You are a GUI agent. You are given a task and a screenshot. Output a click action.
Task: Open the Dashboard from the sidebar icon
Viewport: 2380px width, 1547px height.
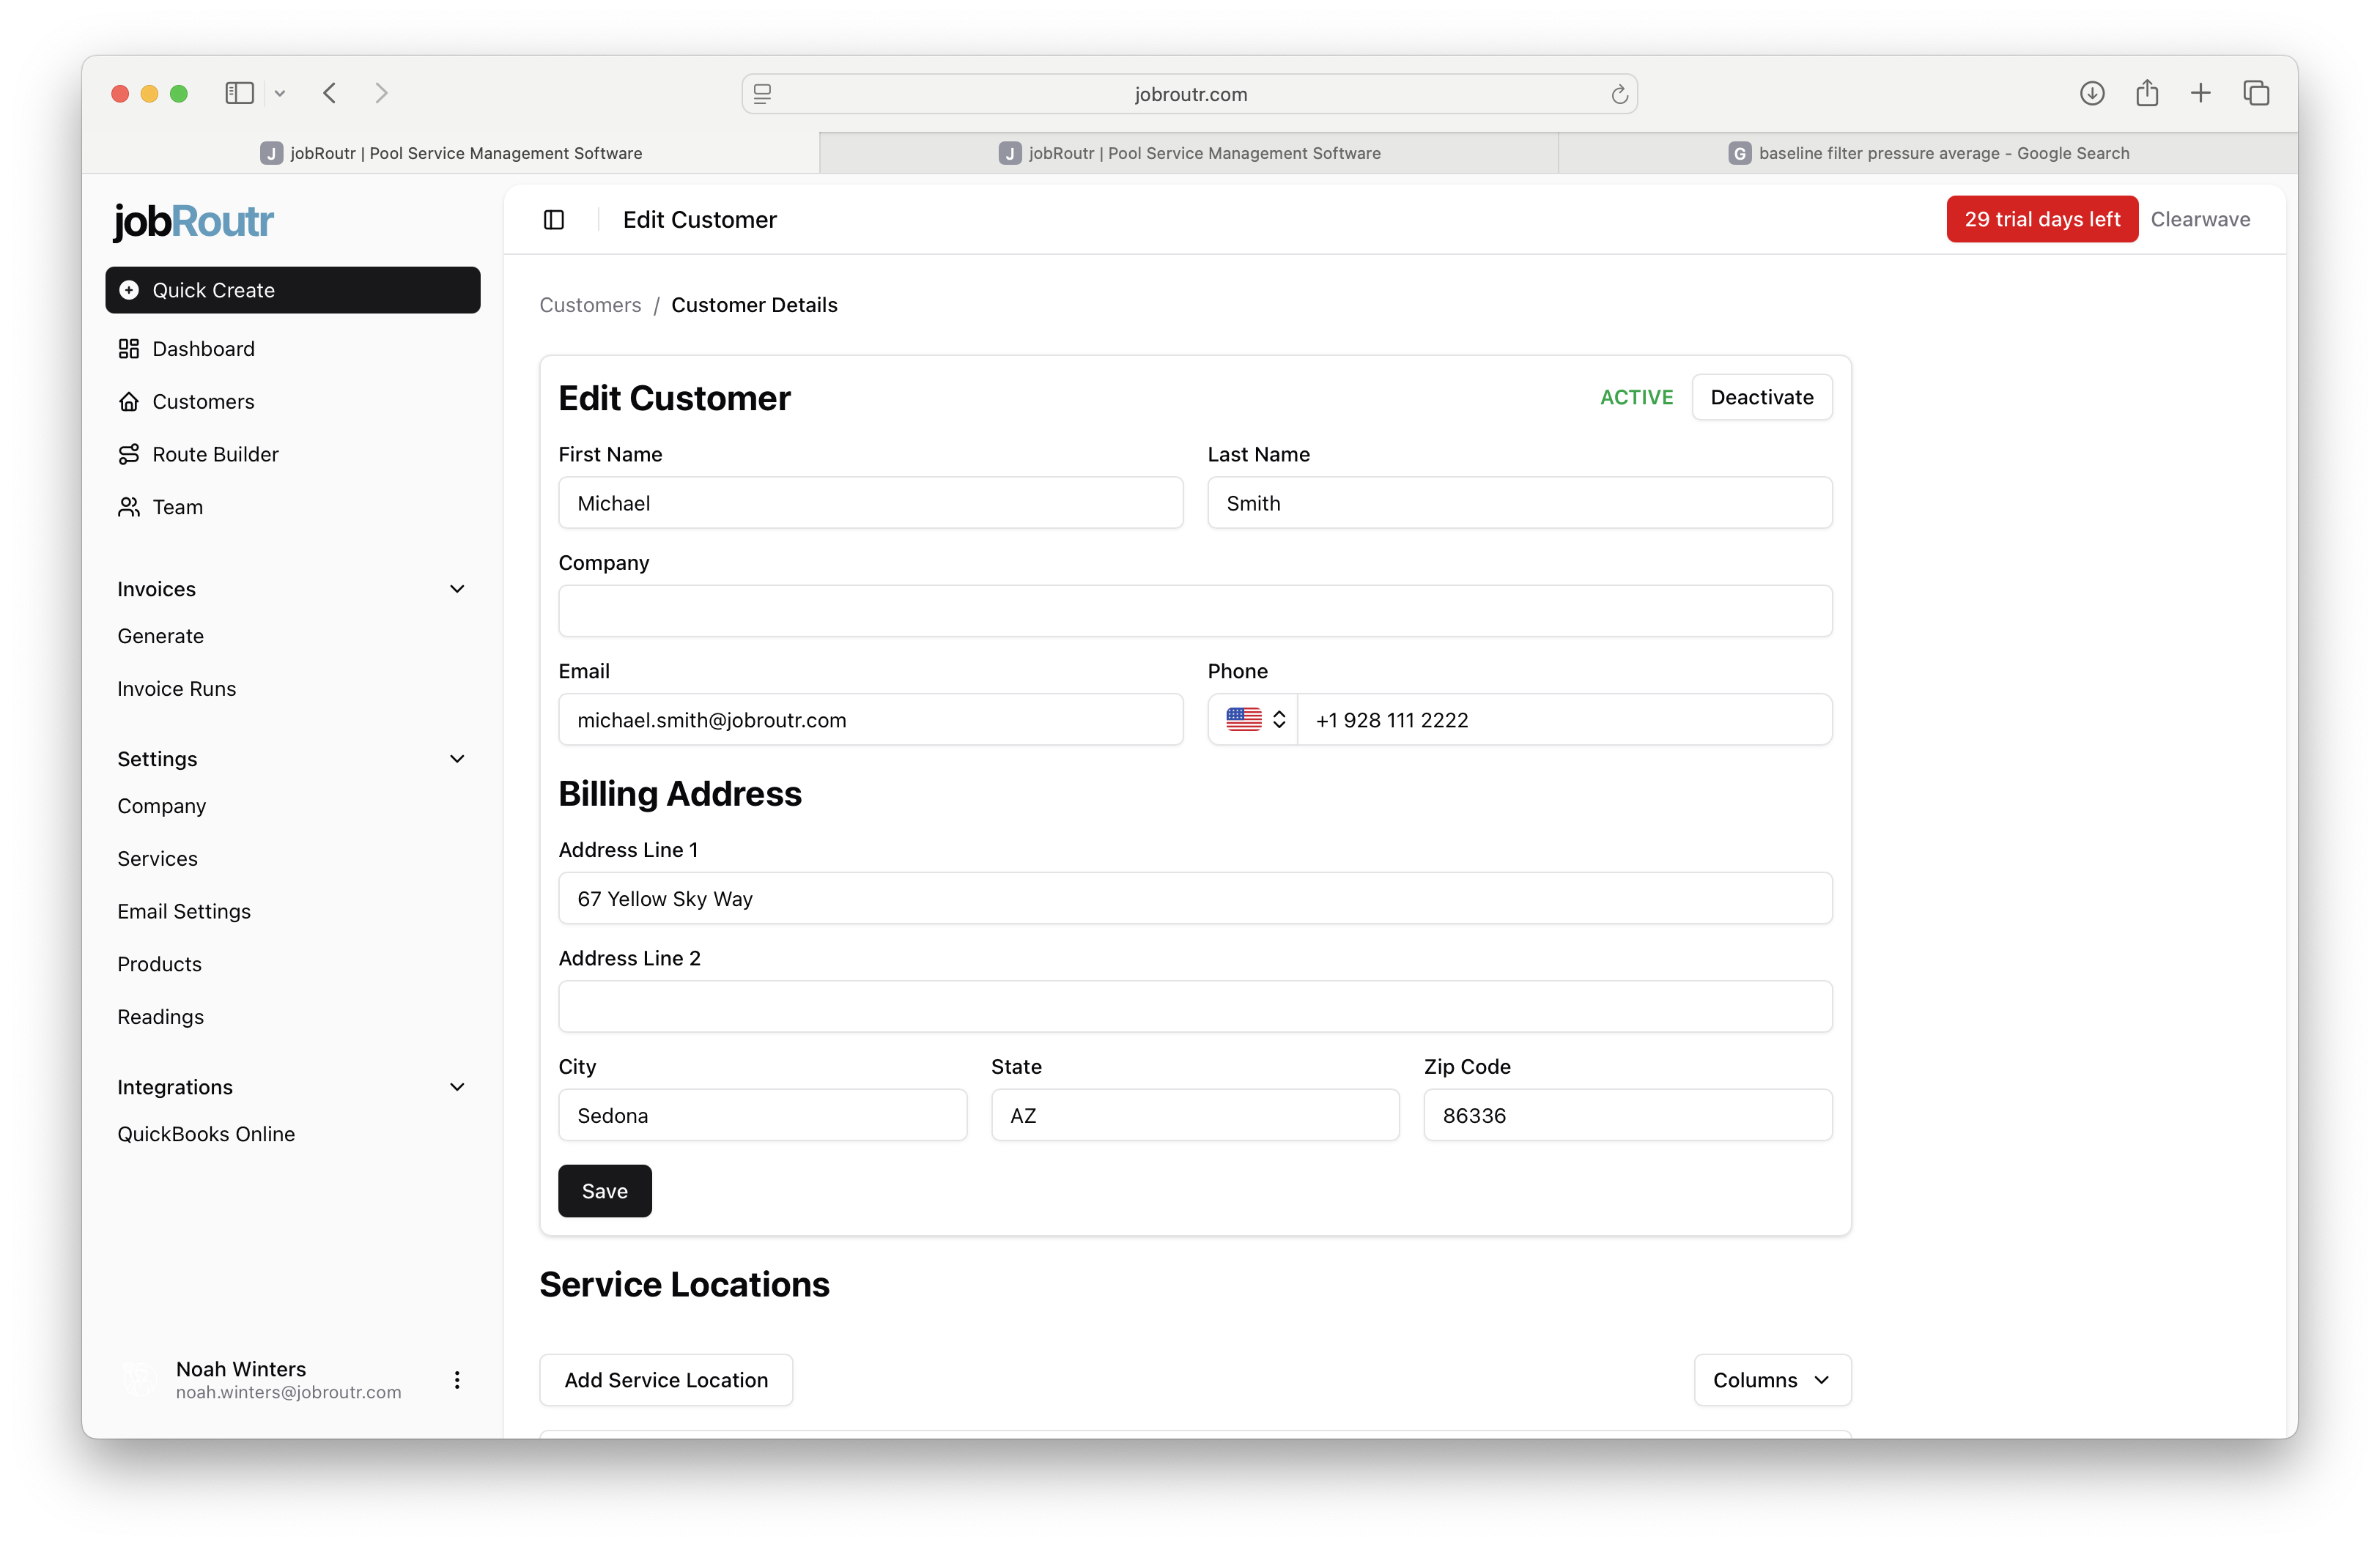click(x=130, y=349)
